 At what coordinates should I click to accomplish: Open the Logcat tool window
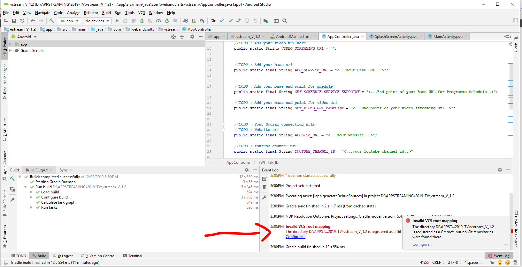tap(63, 256)
